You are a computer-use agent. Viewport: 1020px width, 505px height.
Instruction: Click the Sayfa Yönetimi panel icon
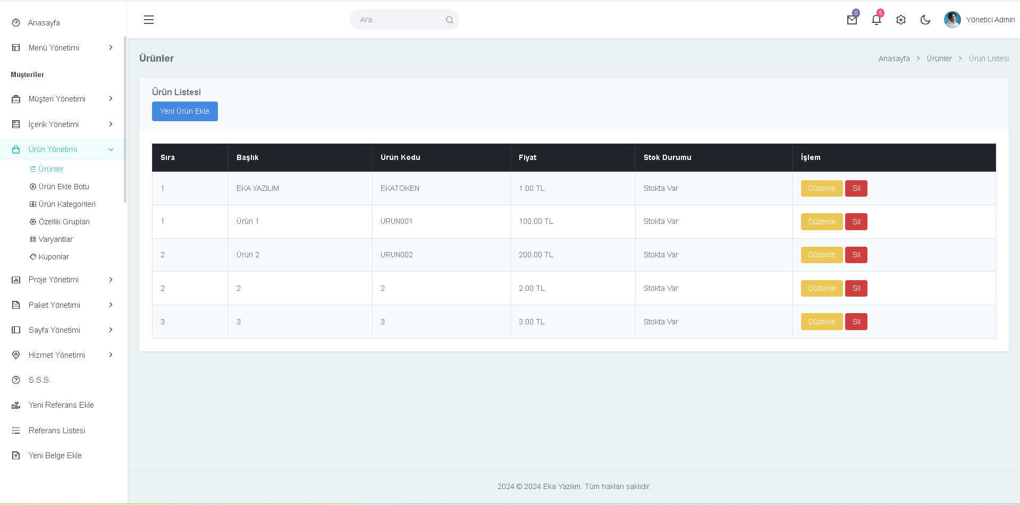click(16, 330)
